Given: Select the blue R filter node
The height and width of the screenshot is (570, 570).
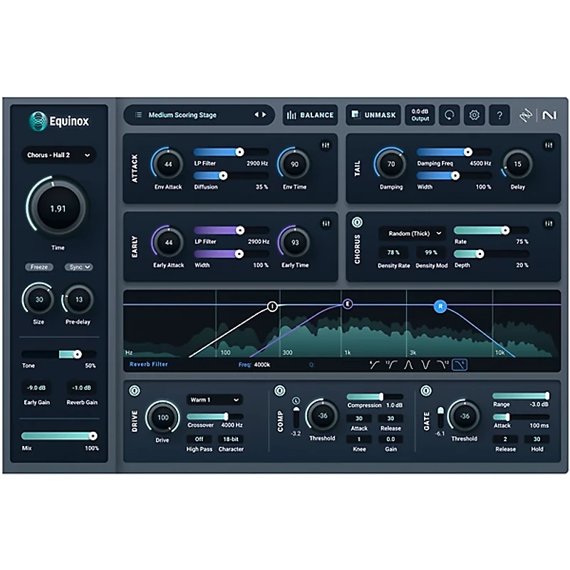Looking at the screenshot, I should pos(440,306).
